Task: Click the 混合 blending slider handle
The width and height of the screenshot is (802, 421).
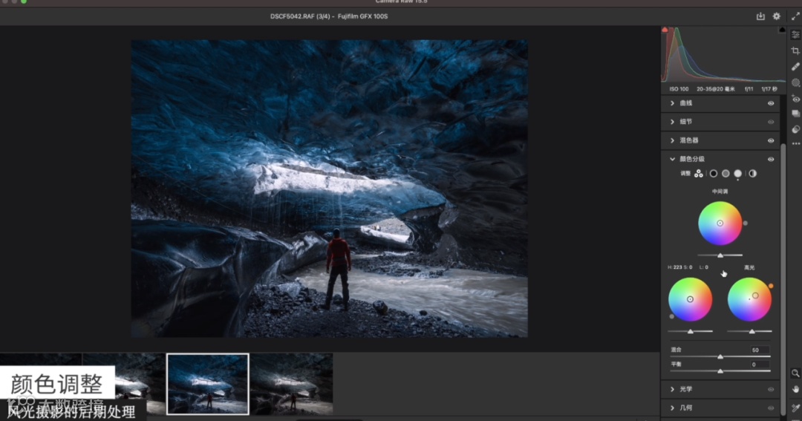Action: click(x=720, y=356)
